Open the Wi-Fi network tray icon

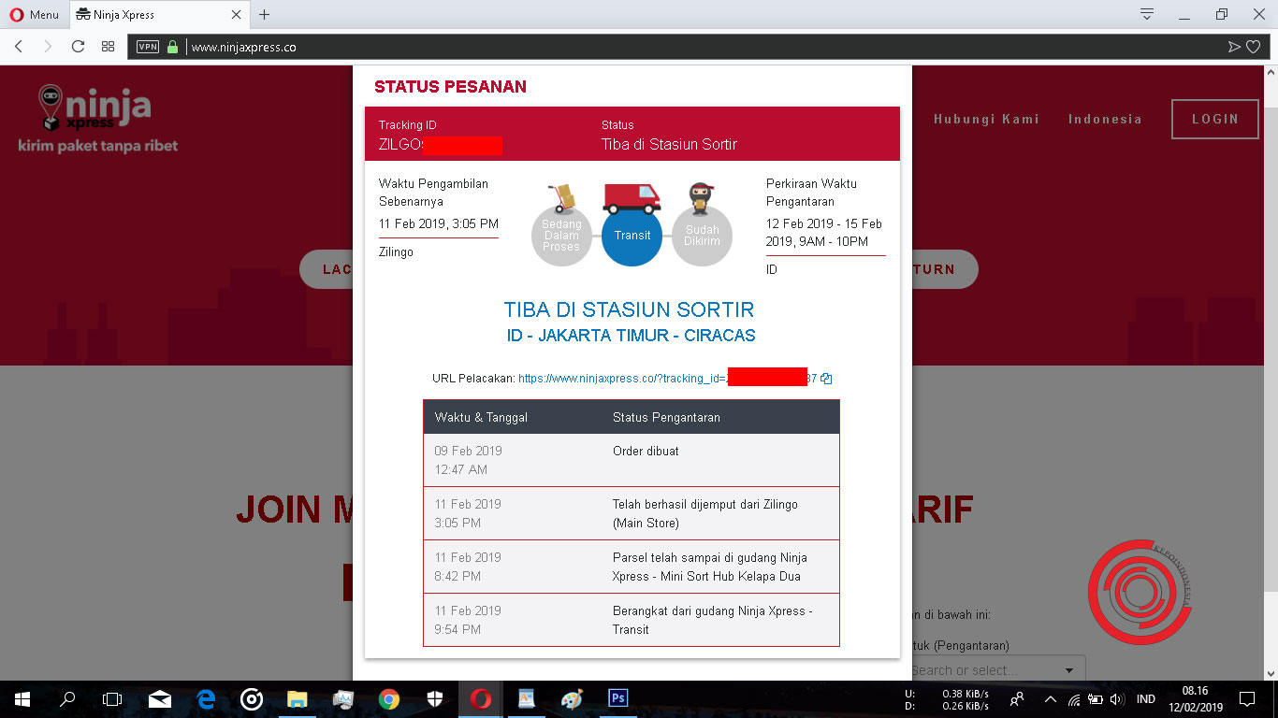[1074, 699]
